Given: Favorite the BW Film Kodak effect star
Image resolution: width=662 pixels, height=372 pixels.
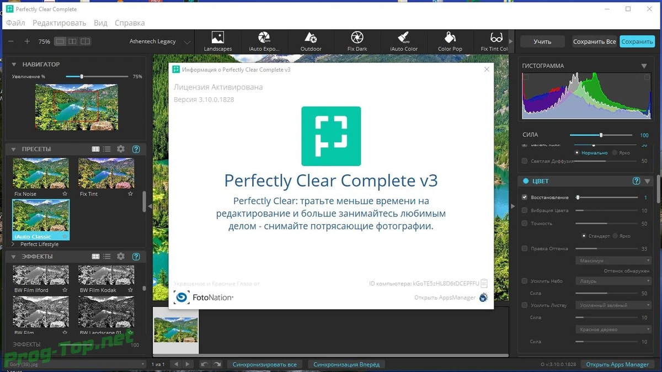Looking at the screenshot, I should point(130,290).
